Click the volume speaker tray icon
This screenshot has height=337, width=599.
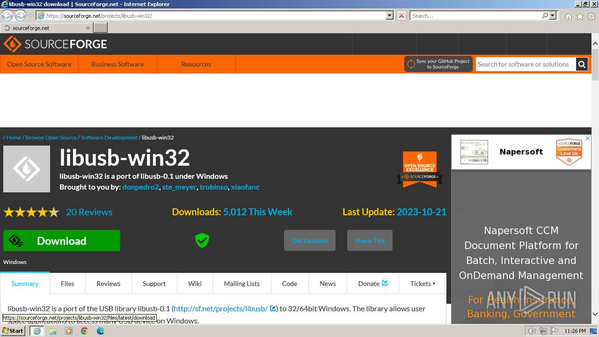[532, 331]
